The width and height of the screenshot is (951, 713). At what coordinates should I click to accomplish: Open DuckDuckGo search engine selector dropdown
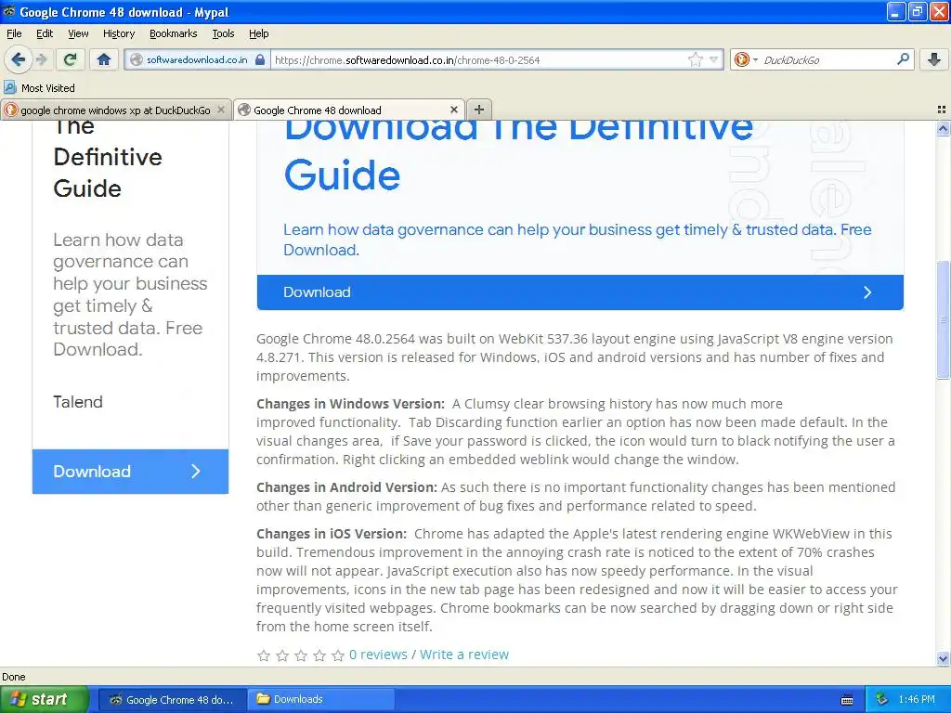coord(746,59)
